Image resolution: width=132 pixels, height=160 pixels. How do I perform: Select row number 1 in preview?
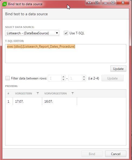pyautogui.click(x=9, y=101)
